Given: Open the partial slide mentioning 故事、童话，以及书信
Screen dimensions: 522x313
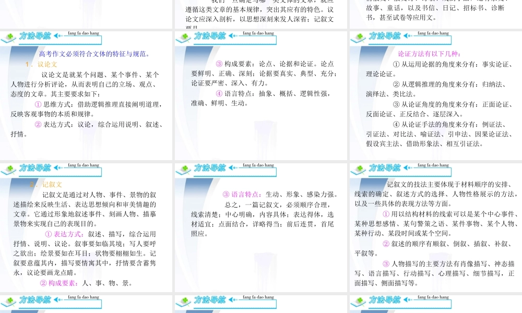Looking at the screenshot, I should point(436,14).
